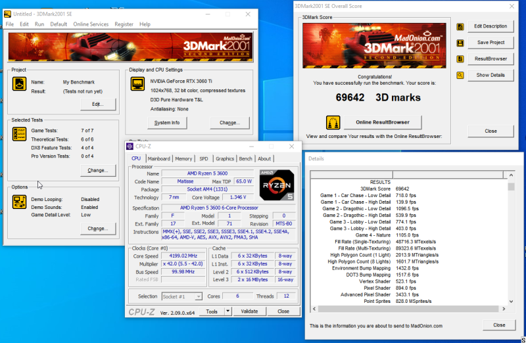Click the icon next to ResultBrowser button

coord(460,59)
